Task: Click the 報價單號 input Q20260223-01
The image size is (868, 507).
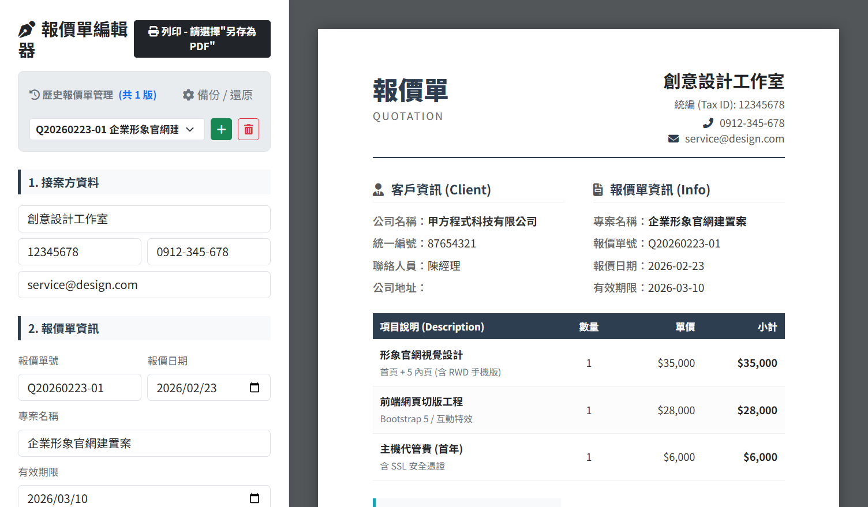Action: 80,388
